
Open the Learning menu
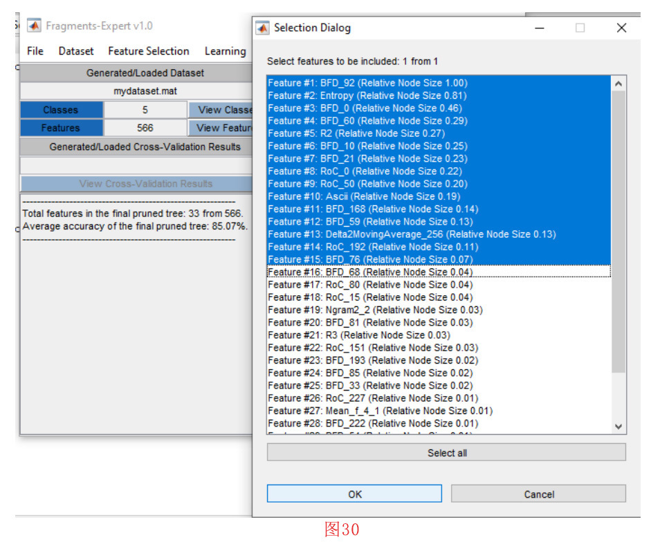[225, 51]
